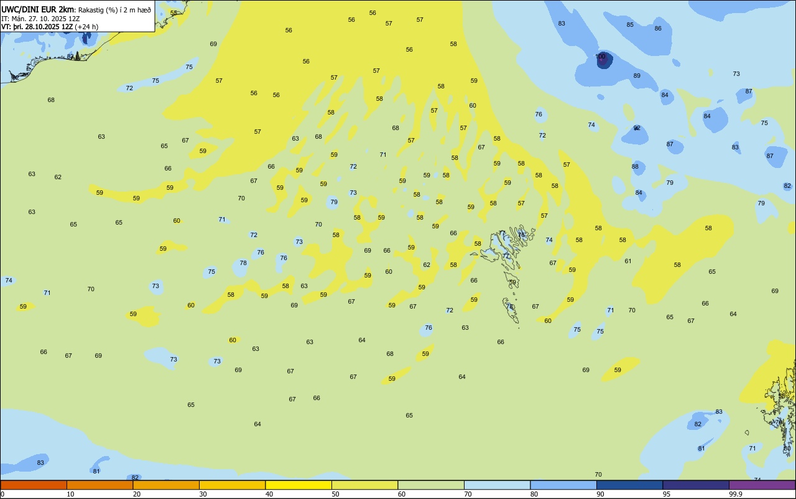Select the humidity value 88 on the map

(635, 167)
